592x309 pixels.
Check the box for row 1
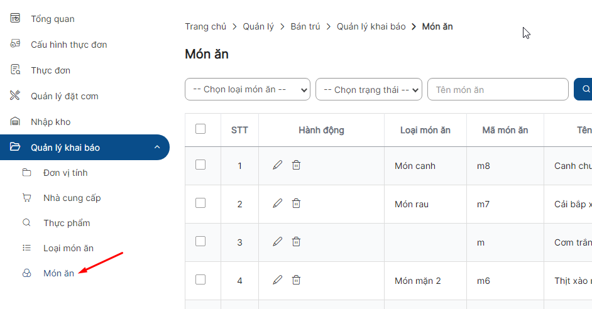pyautogui.click(x=200, y=165)
